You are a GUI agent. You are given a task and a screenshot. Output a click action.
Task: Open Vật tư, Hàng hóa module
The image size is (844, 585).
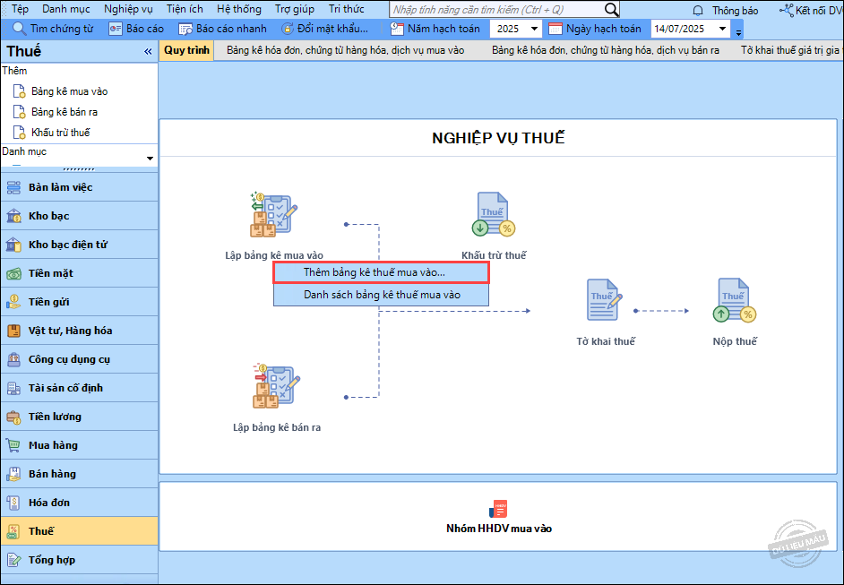coord(79,331)
